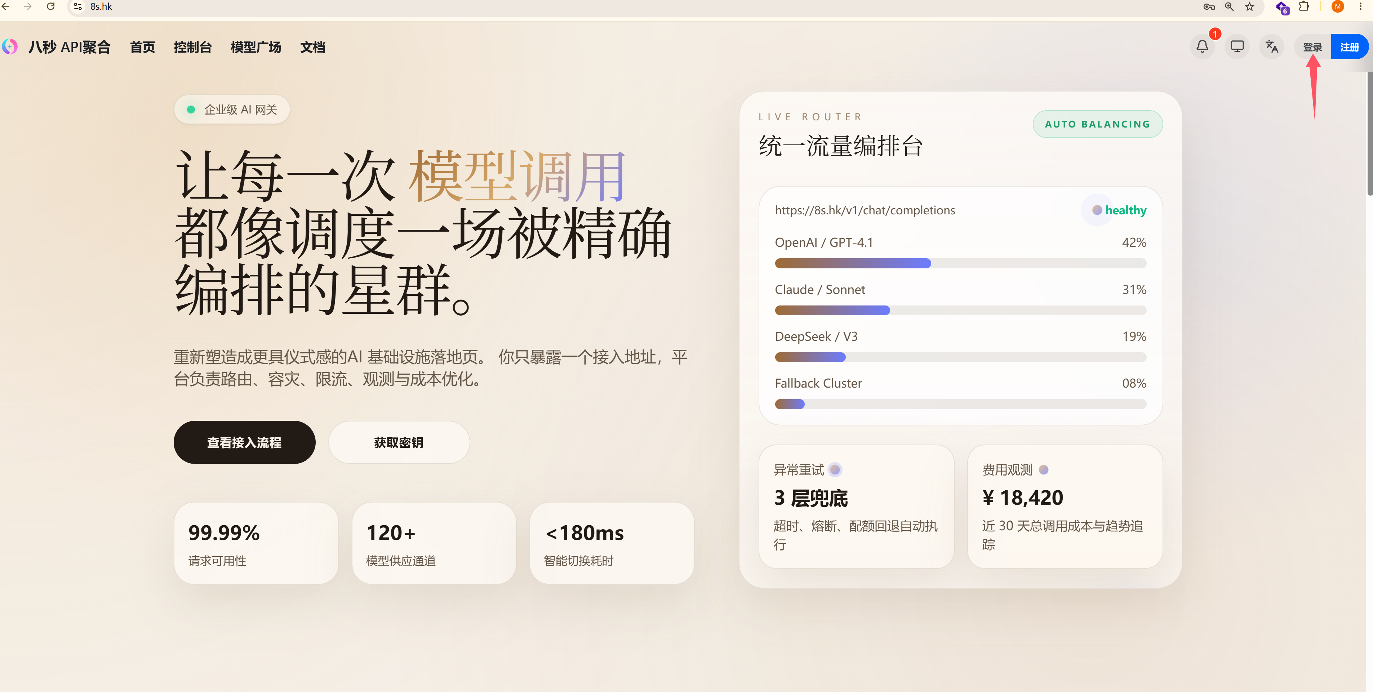Click the green healthy status label
The height and width of the screenshot is (692, 1373).
tap(1126, 210)
